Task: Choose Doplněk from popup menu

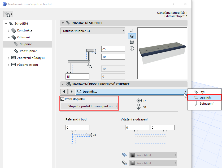Action: (204, 98)
